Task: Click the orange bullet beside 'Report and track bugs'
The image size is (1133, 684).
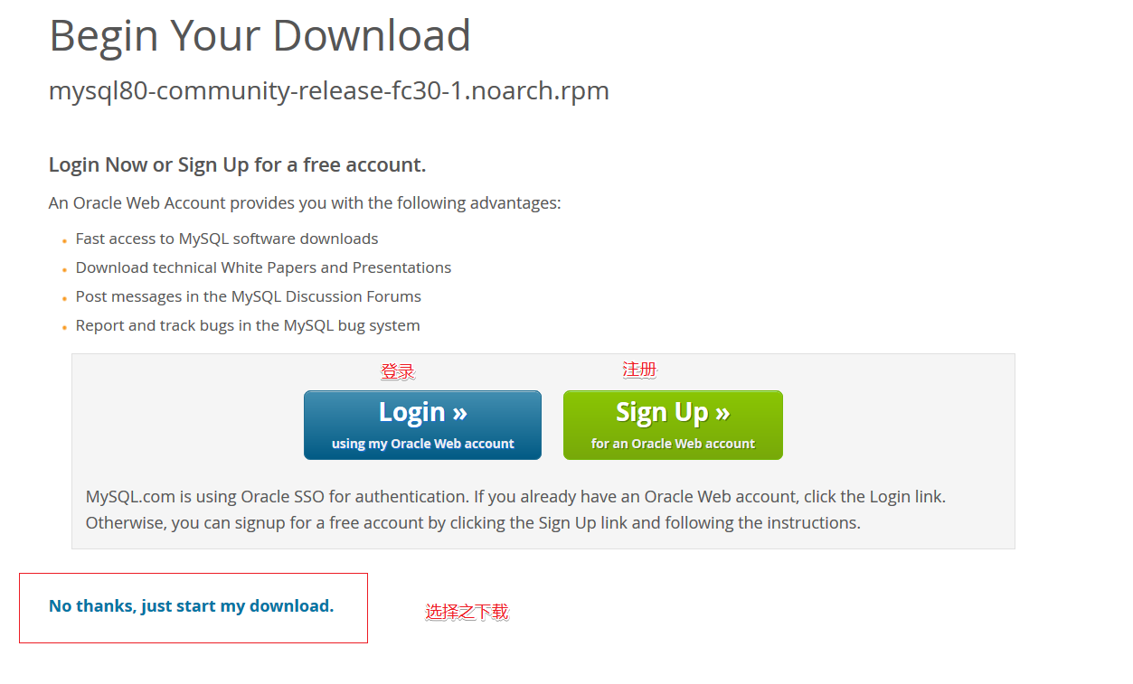Action: click(x=64, y=328)
